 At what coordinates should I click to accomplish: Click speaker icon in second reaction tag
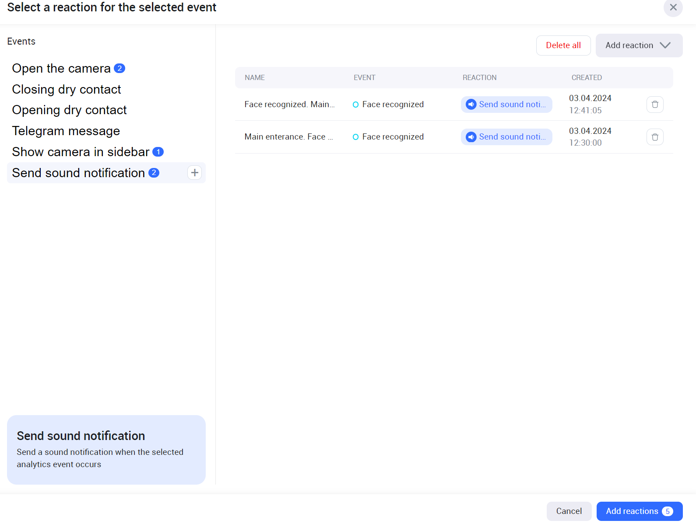point(471,137)
